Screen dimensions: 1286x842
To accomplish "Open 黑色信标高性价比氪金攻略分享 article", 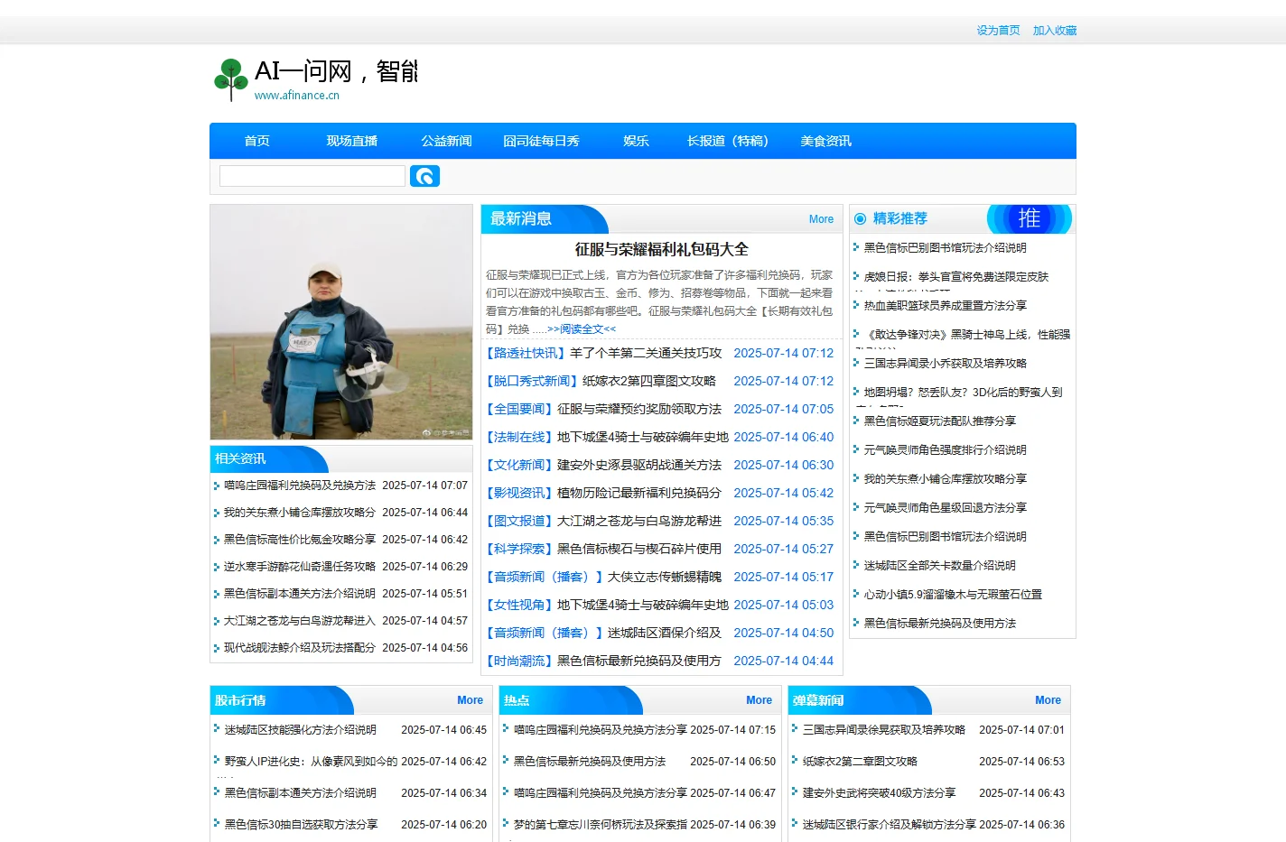I will point(300,540).
